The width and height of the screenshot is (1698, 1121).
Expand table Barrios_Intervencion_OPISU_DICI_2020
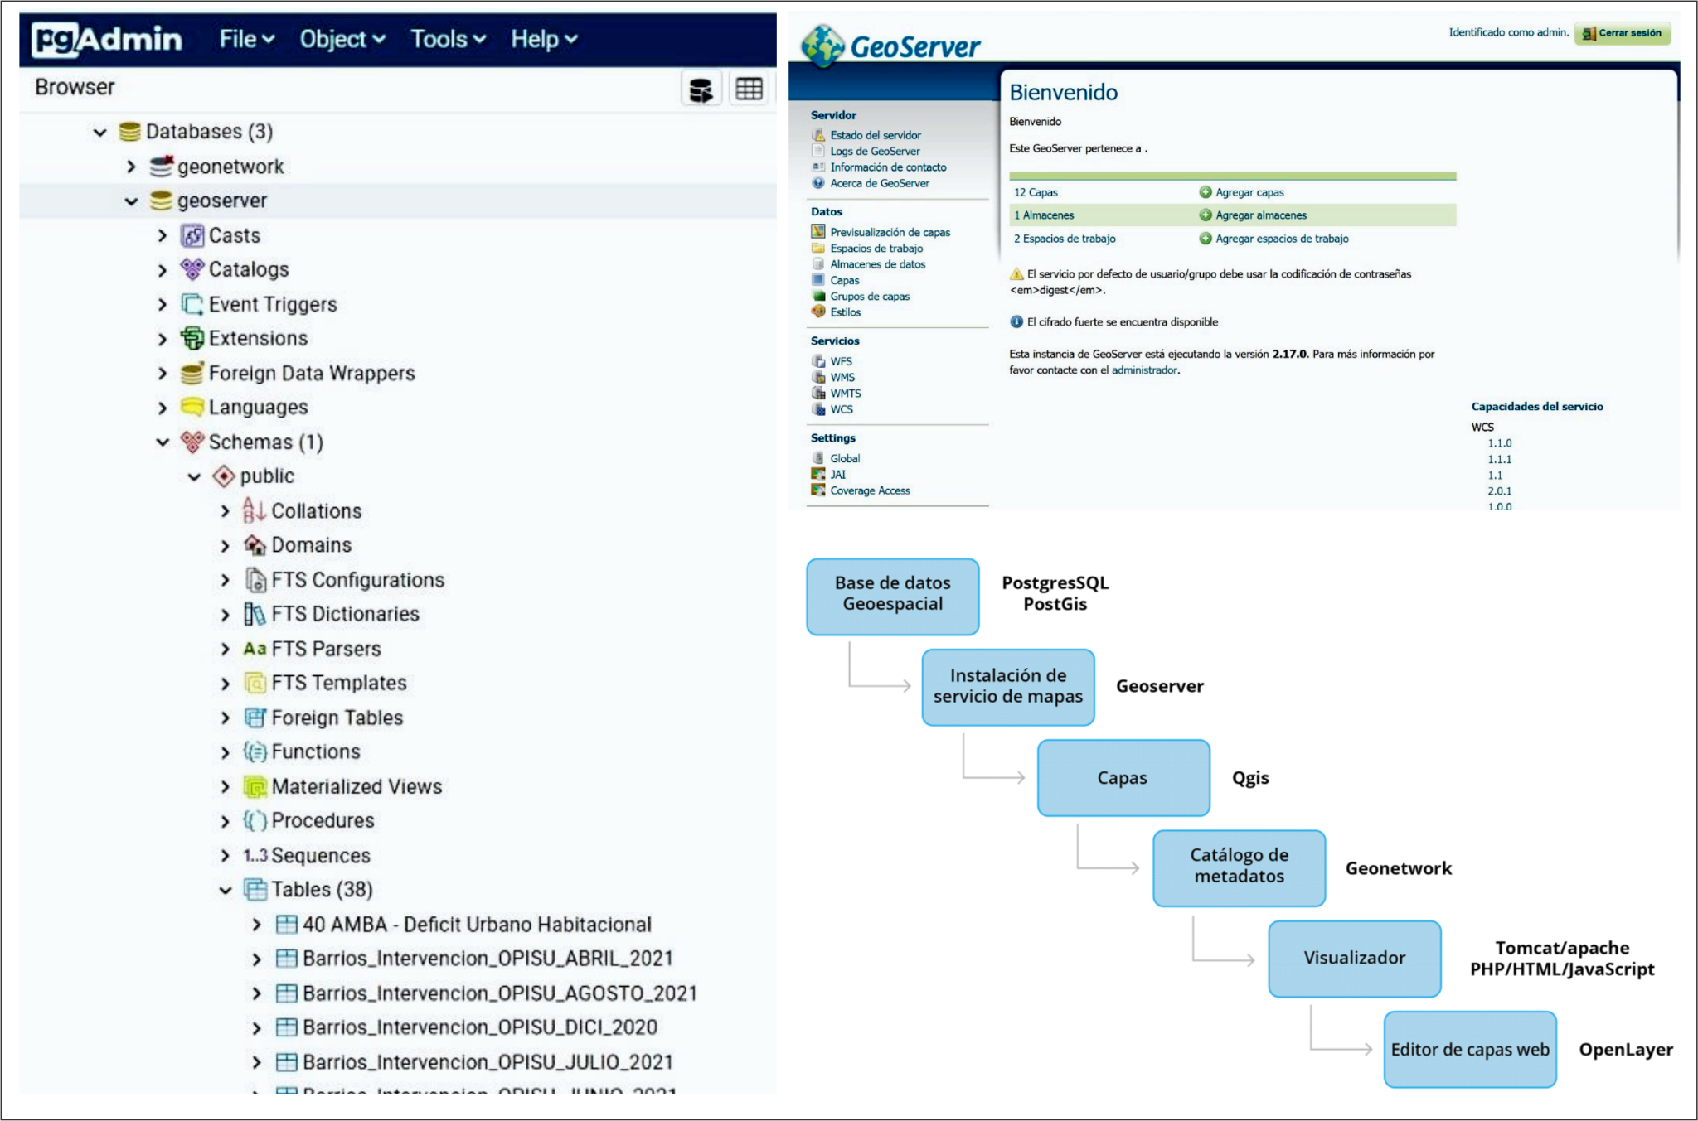[257, 1028]
